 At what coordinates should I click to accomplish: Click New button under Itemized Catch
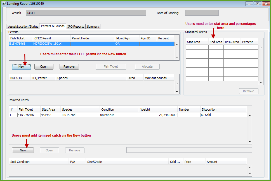pos(23,150)
